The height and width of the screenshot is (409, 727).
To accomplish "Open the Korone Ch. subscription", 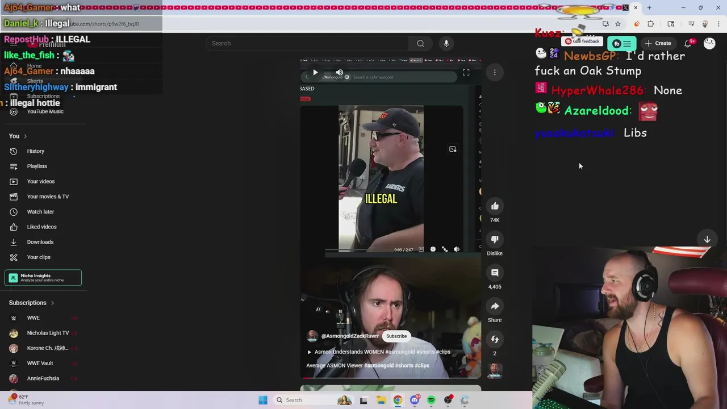I will point(44,348).
